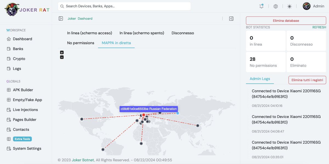Screen dimensions: 329x164
Task: Click the map marker in East Asia
Action: click(x=198, y=125)
